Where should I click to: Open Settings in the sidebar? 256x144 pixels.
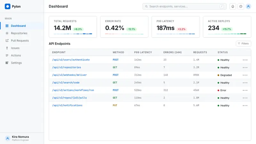click(22, 63)
